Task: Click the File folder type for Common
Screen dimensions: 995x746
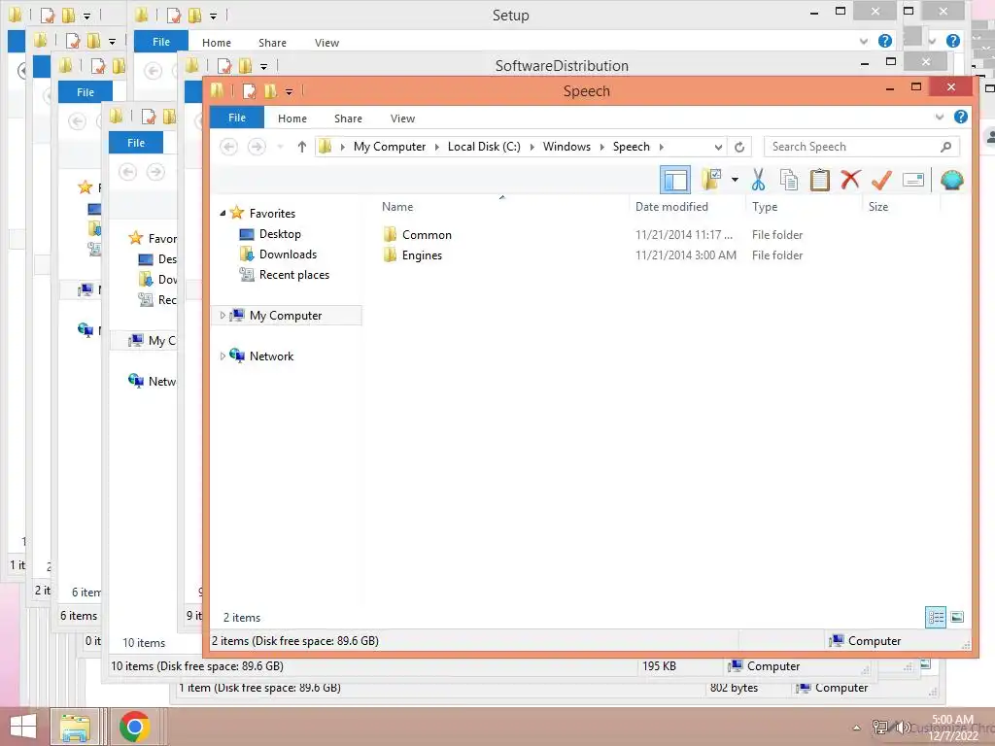Action: tap(776, 235)
